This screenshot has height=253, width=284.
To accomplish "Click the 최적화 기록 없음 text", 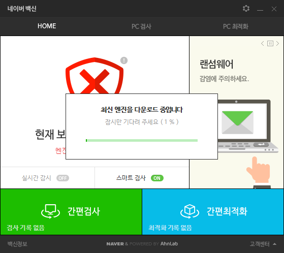I will point(170,228).
